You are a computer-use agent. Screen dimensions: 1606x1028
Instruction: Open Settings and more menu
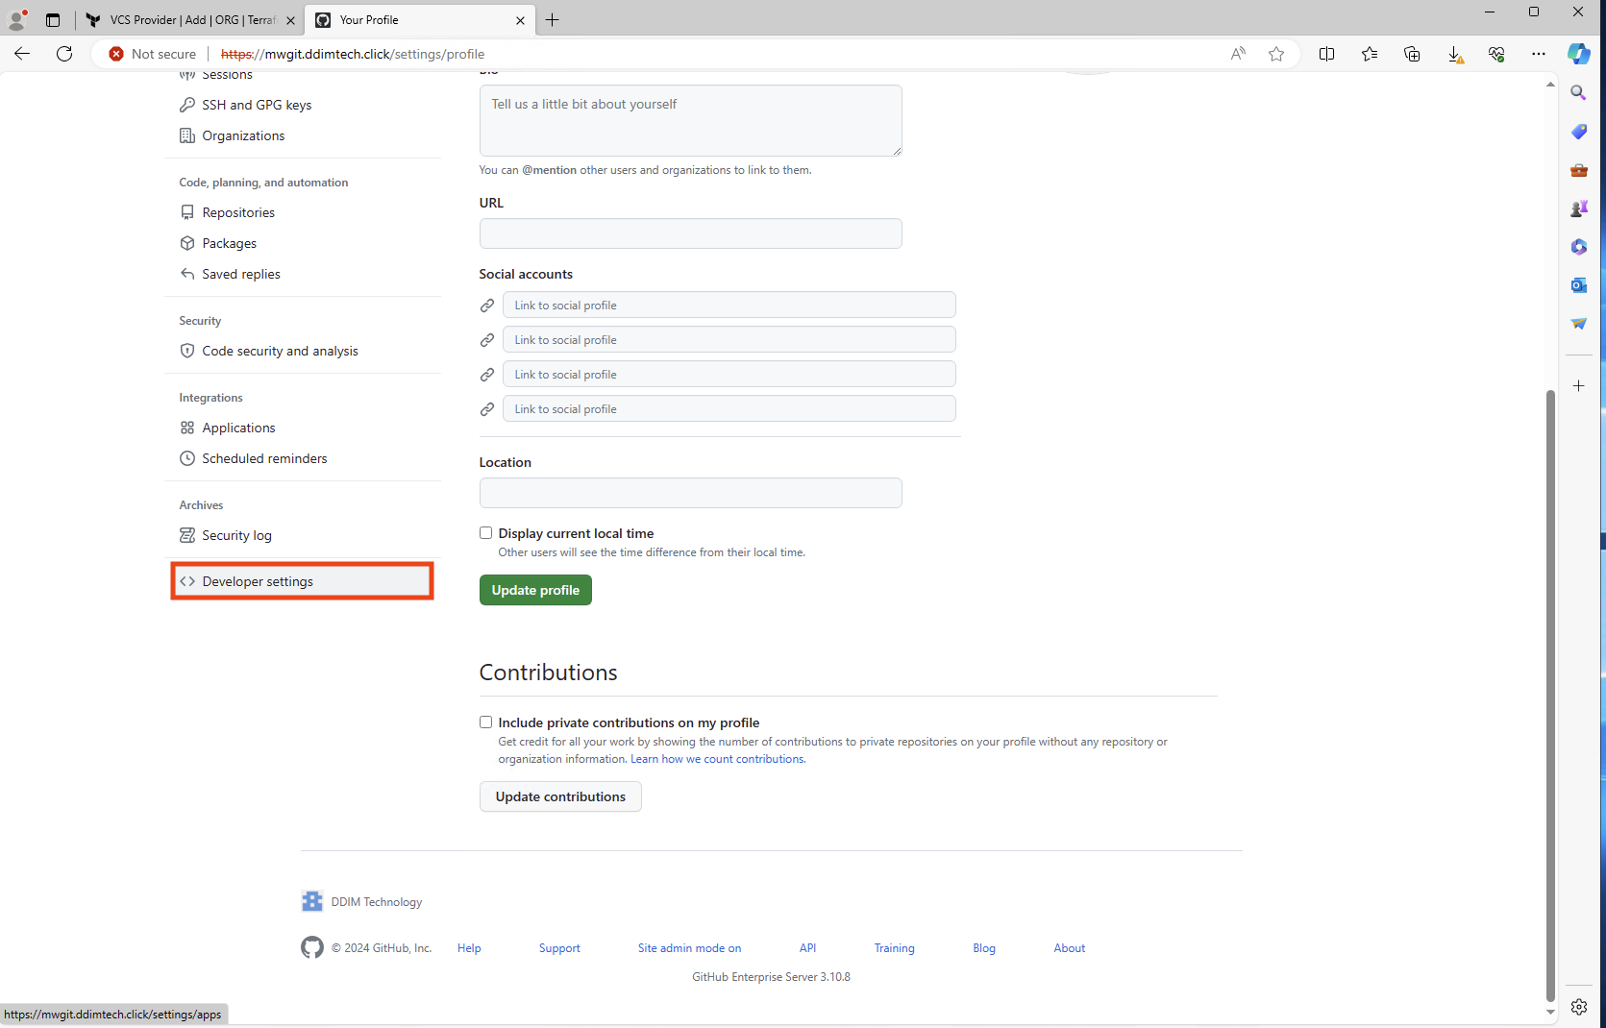coord(1539,54)
